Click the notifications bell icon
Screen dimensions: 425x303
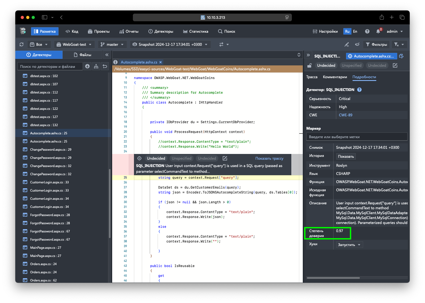coord(378,31)
